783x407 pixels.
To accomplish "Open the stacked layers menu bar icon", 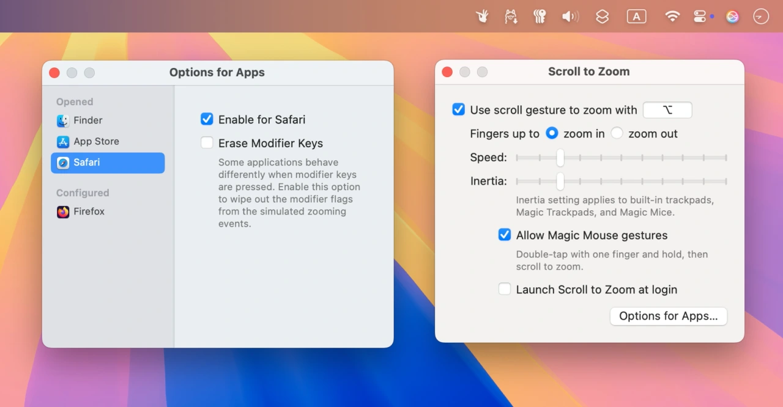I will pos(603,16).
